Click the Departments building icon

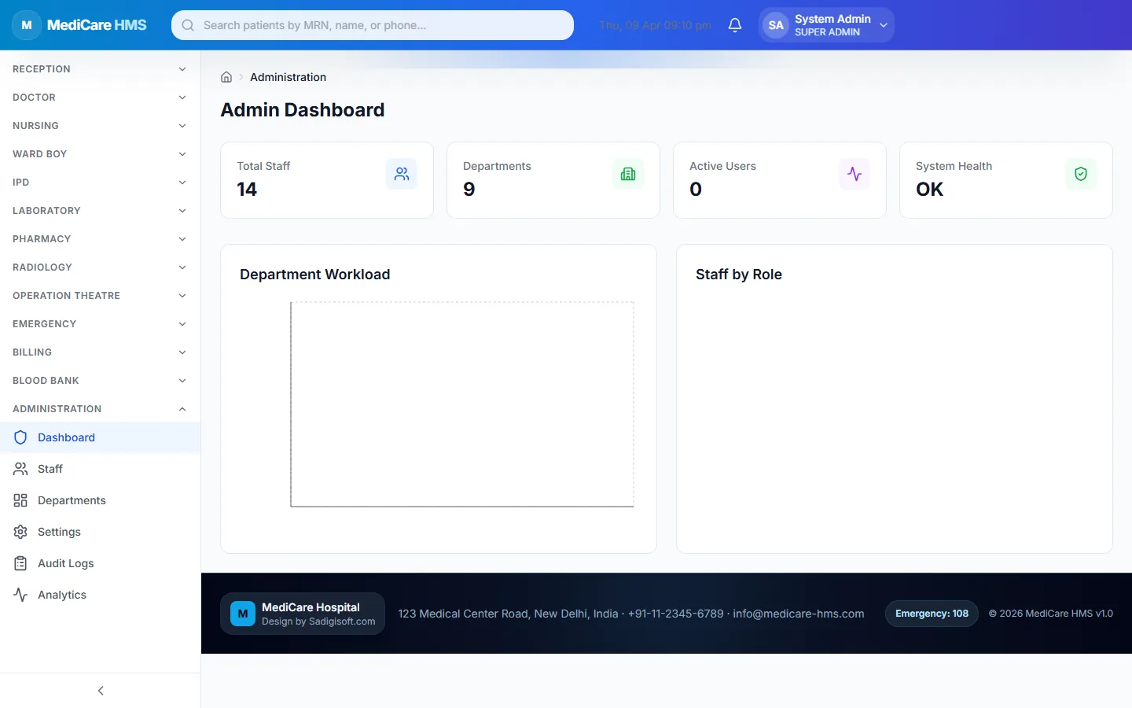[x=628, y=174]
